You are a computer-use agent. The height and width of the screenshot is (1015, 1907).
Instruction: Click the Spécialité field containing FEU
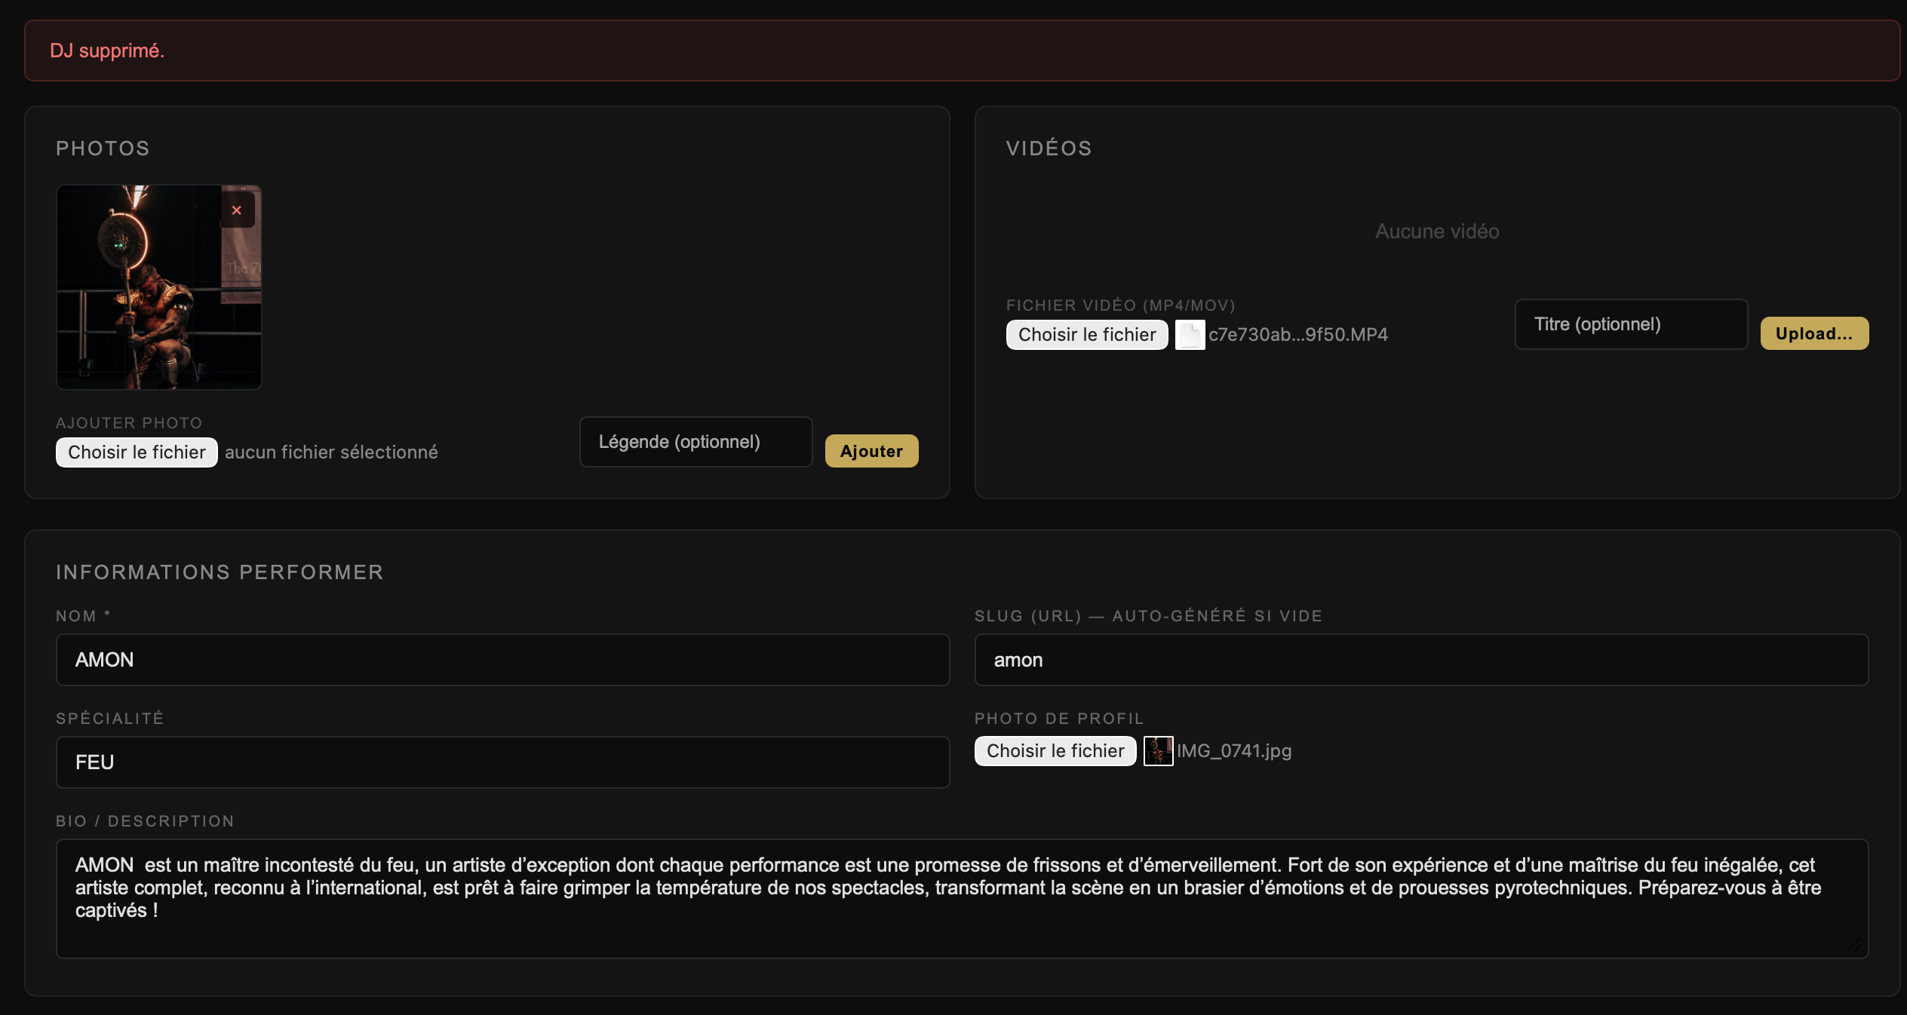(502, 762)
